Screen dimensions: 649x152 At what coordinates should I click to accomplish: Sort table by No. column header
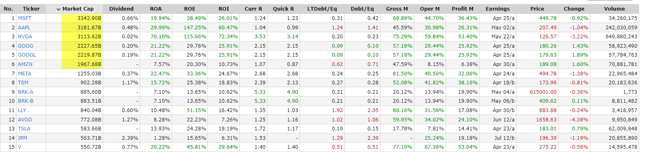[x=8, y=9]
